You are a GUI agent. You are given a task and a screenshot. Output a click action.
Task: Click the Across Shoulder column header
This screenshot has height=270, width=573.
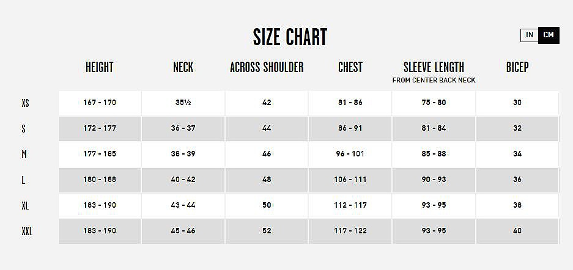tap(267, 67)
